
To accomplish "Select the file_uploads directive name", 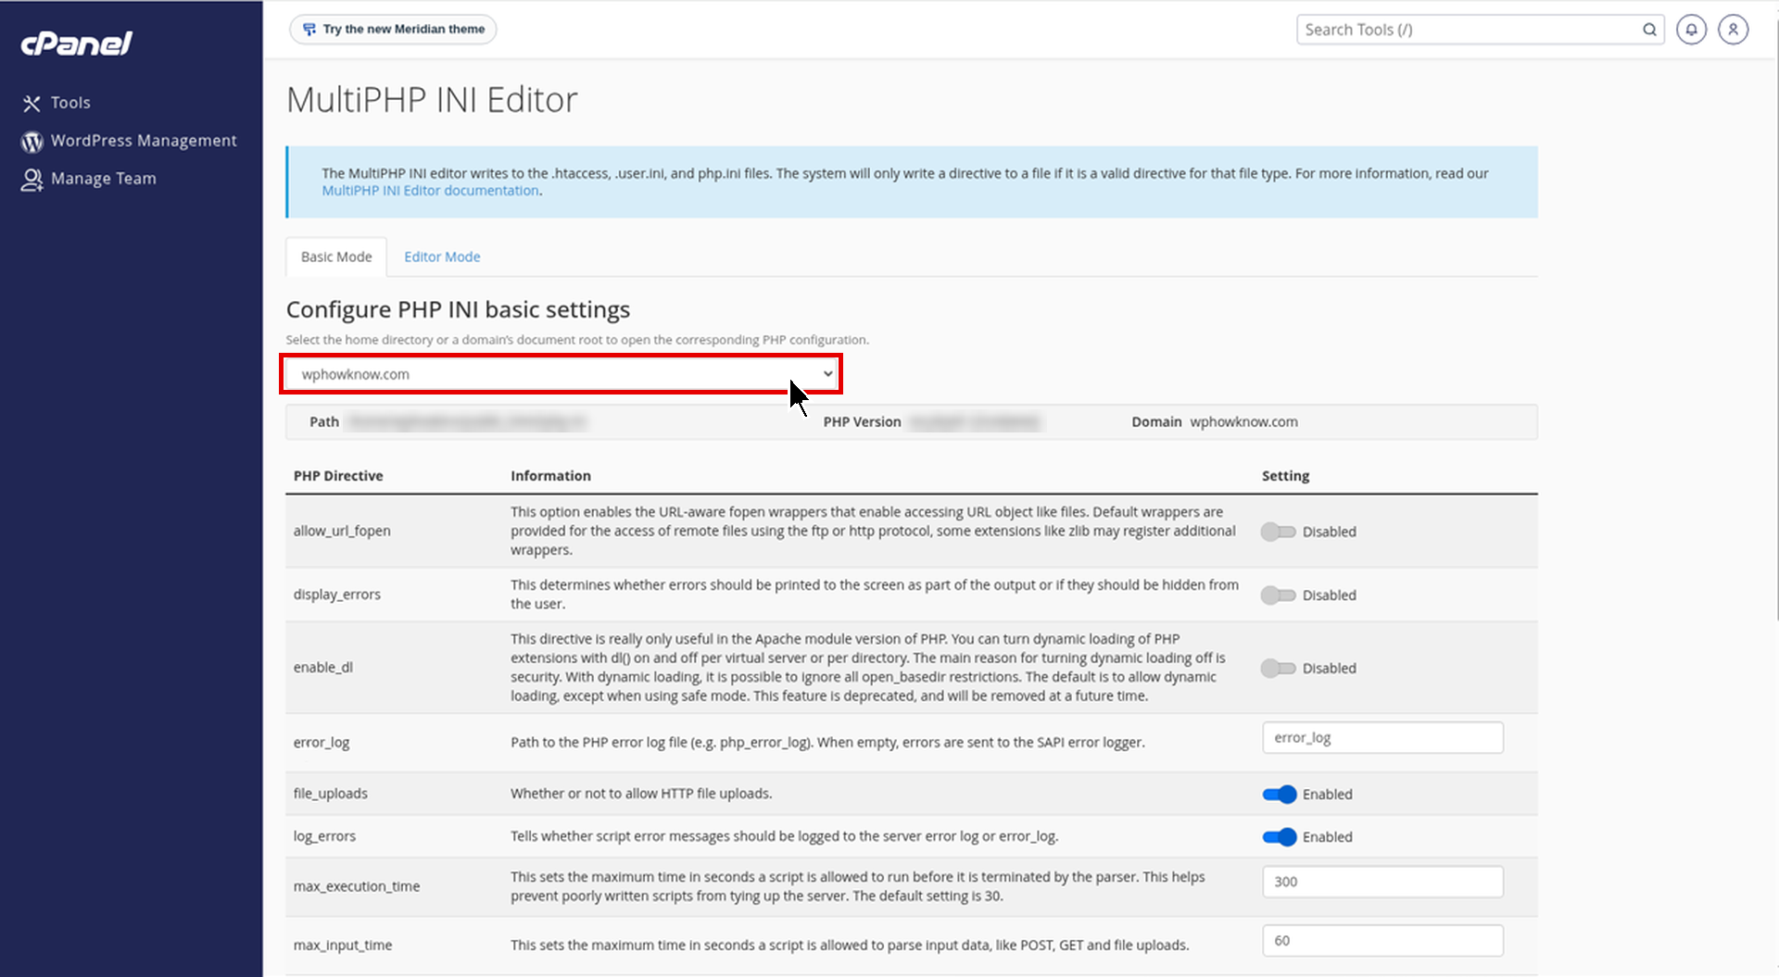I will [x=331, y=794].
